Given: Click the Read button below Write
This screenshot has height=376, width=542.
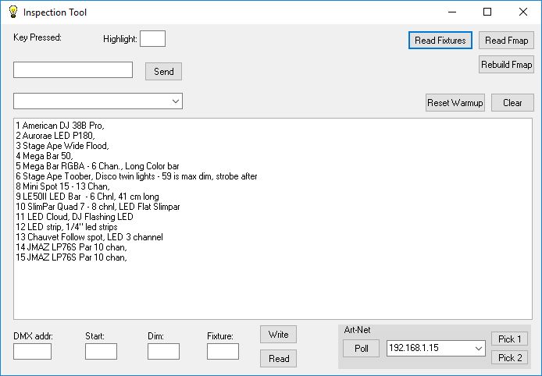Looking at the screenshot, I should [278, 358].
